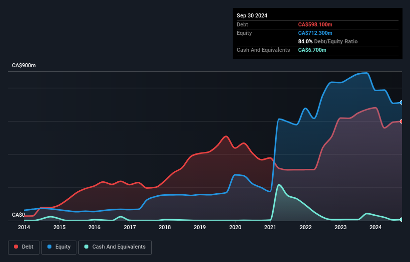Click the teal Cash And Equivalents legend dot
The width and height of the screenshot is (410, 262).
pos(86,247)
